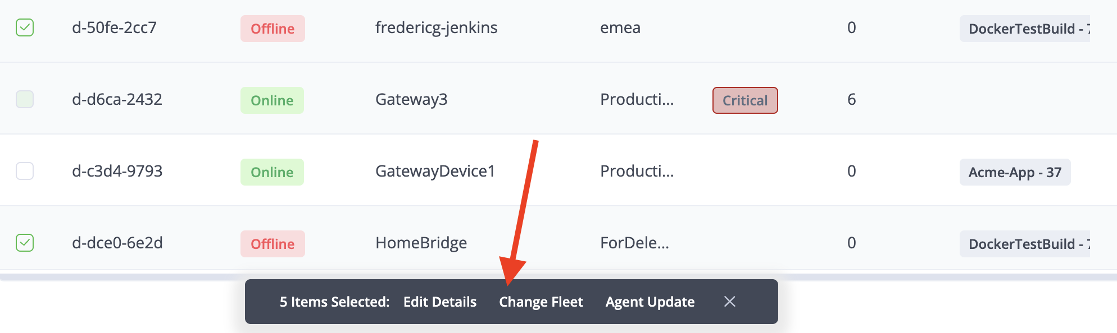Viewport: 1117px width, 333px height.
Task: Tick the checkbox for d-c3d4-9793
Action: 25,171
